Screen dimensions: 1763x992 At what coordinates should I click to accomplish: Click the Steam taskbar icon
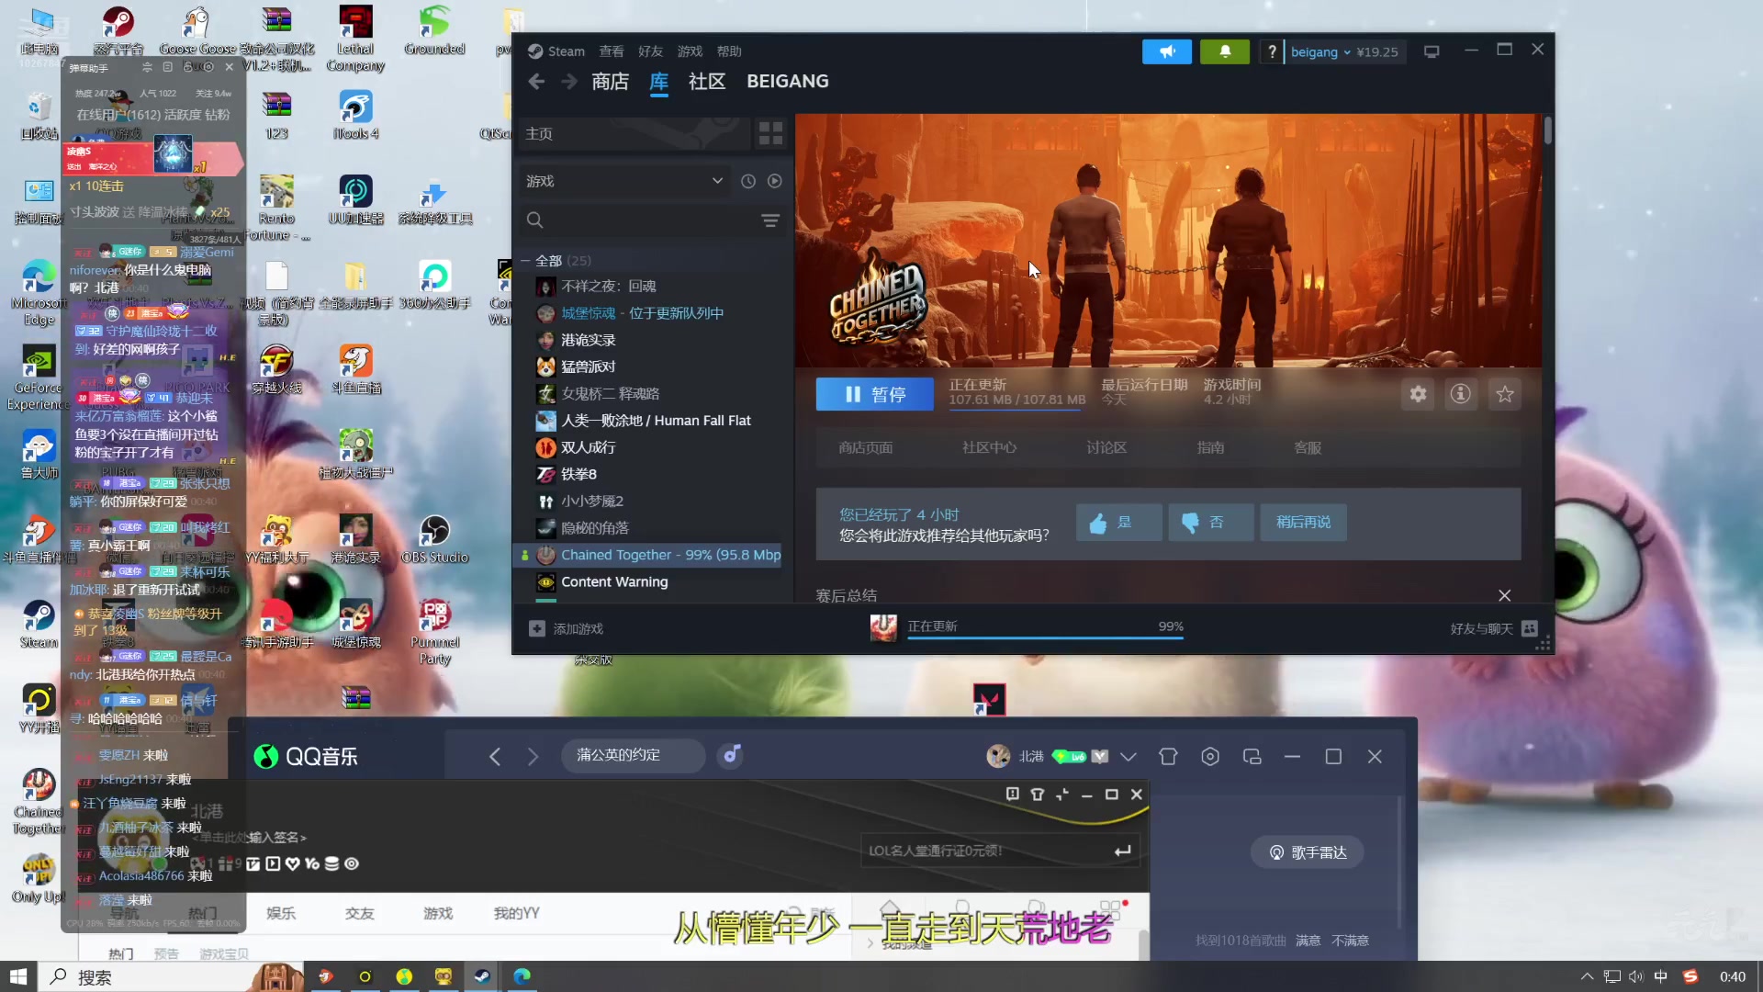pos(482,976)
